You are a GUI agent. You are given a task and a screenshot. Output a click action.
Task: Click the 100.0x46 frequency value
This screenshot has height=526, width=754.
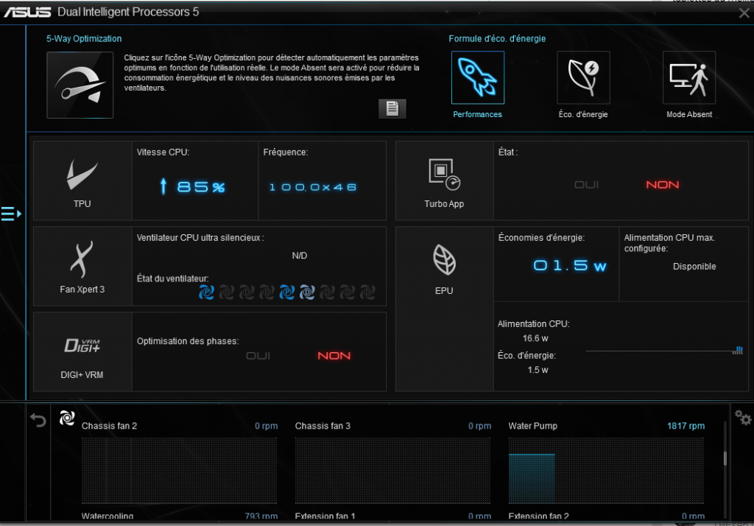[x=313, y=186]
